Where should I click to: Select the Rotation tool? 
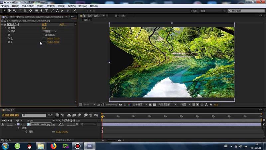[x=20, y=11]
